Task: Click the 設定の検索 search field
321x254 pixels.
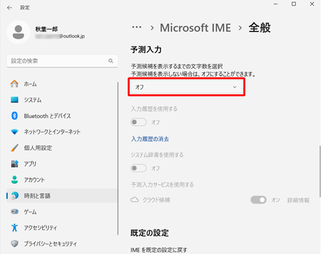Action: click(62, 61)
